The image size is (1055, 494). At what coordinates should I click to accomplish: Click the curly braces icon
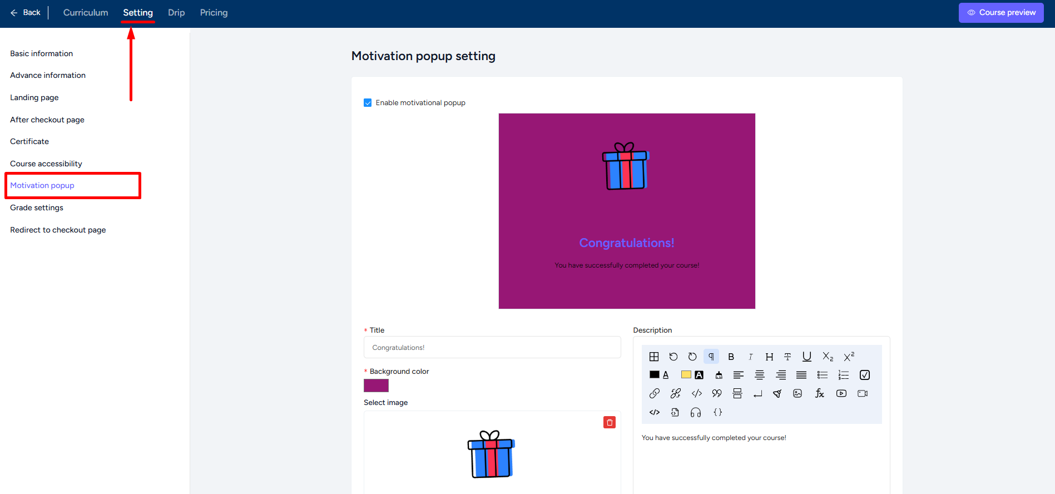click(718, 412)
